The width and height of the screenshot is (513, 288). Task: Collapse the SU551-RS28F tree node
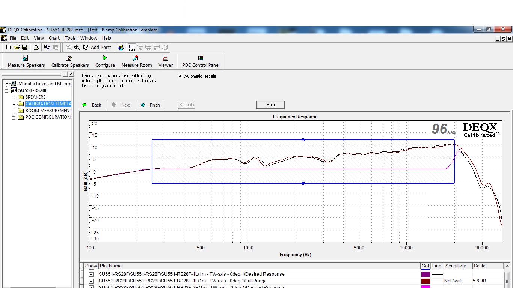point(6,90)
